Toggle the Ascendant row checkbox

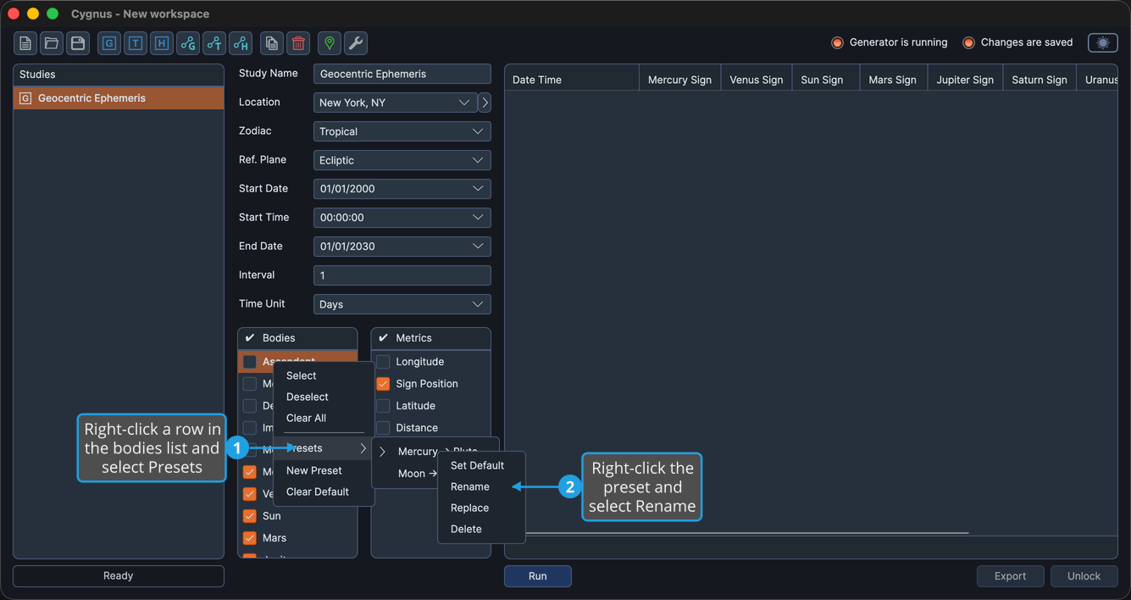pos(250,362)
